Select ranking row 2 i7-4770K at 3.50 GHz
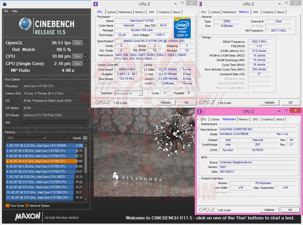 pos(45,151)
